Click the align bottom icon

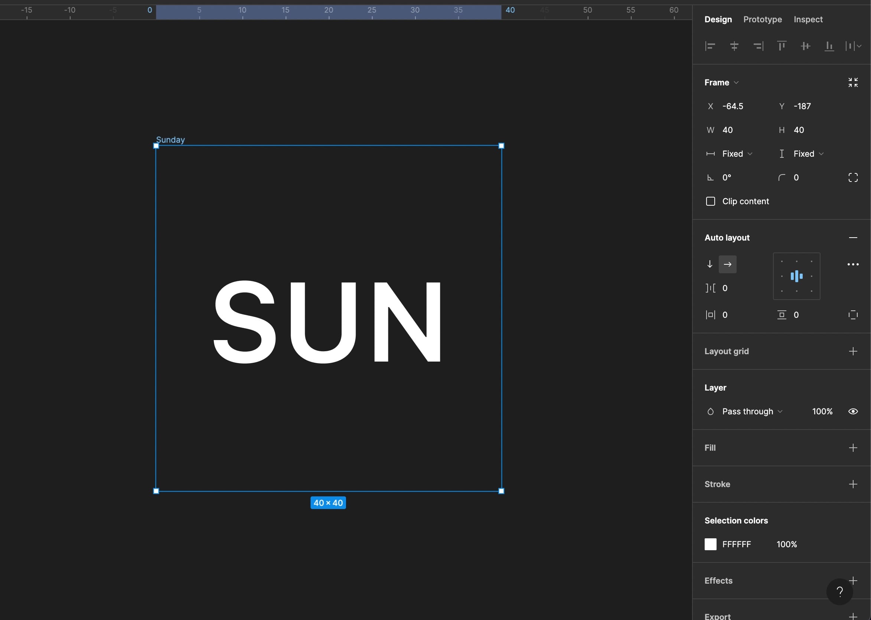click(x=829, y=46)
